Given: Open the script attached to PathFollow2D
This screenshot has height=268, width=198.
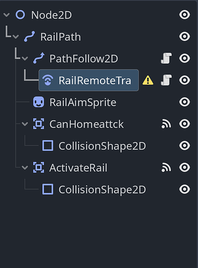Looking at the screenshot, I should (166, 58).
